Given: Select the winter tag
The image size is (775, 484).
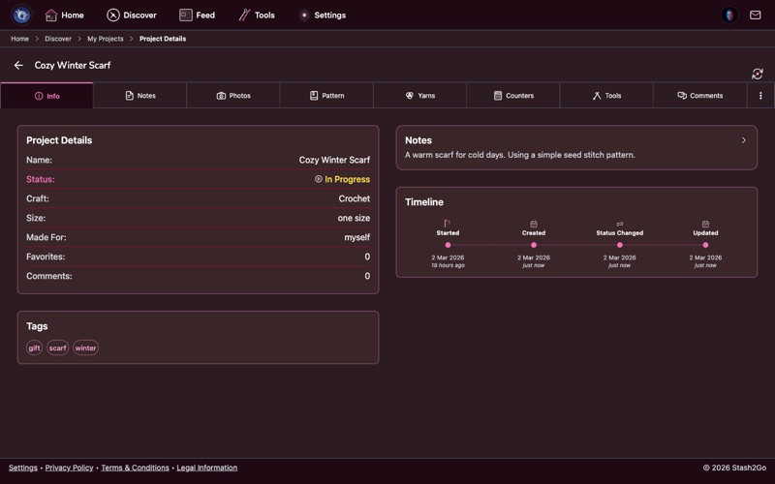Looking at the screenshot, I should (x=85, y=348).
